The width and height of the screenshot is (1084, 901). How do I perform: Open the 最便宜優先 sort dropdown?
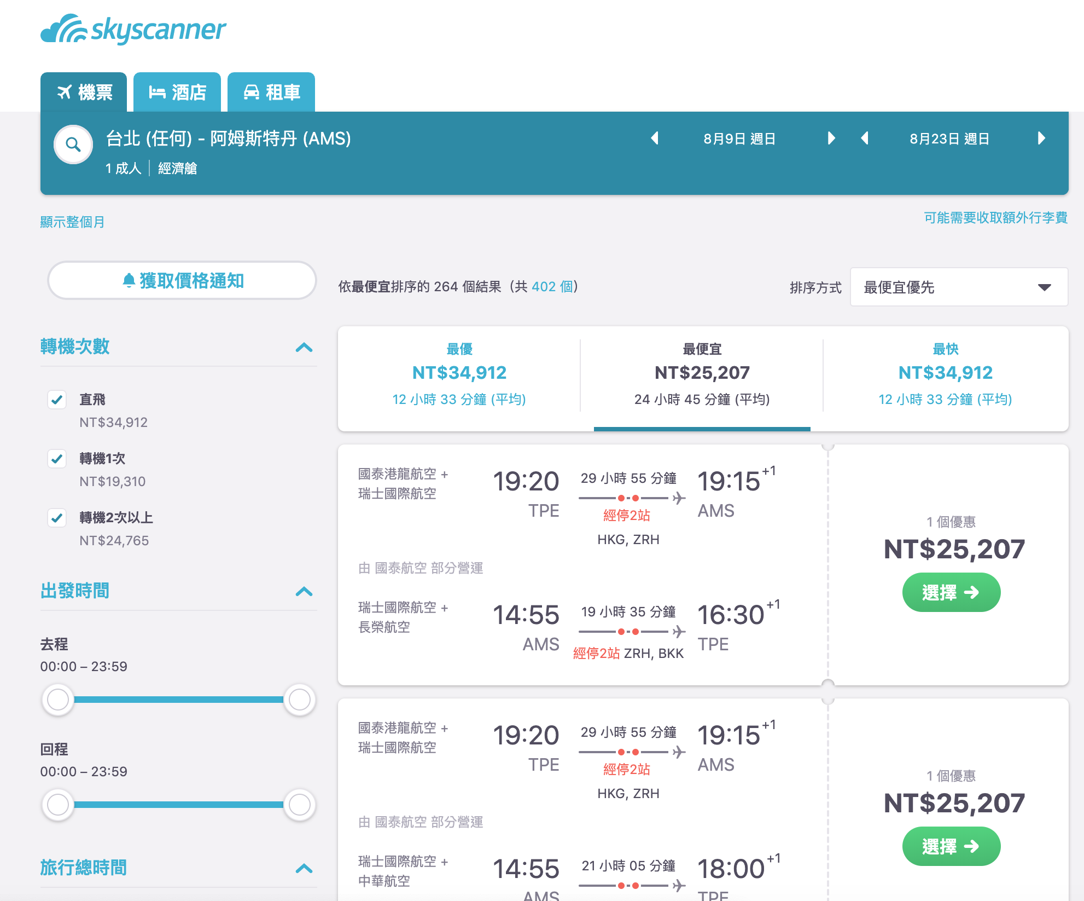[x=959, y=287]
